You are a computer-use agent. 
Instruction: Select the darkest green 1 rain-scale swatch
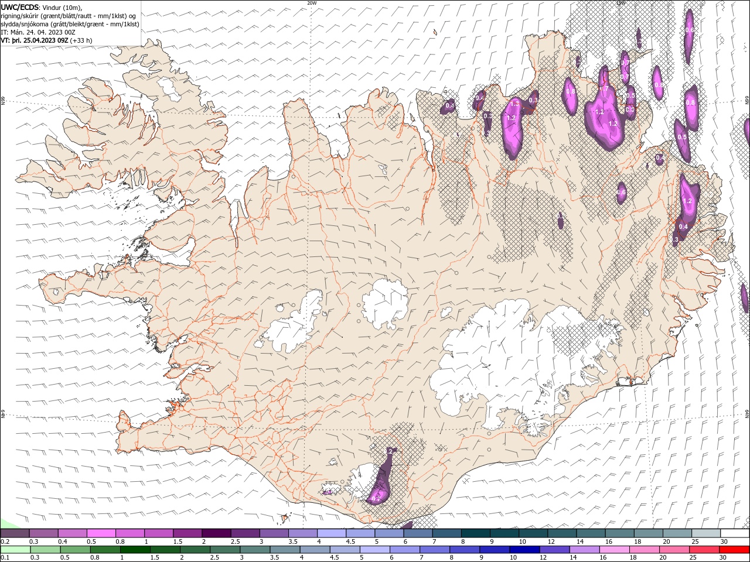click(x=135, y=550)
